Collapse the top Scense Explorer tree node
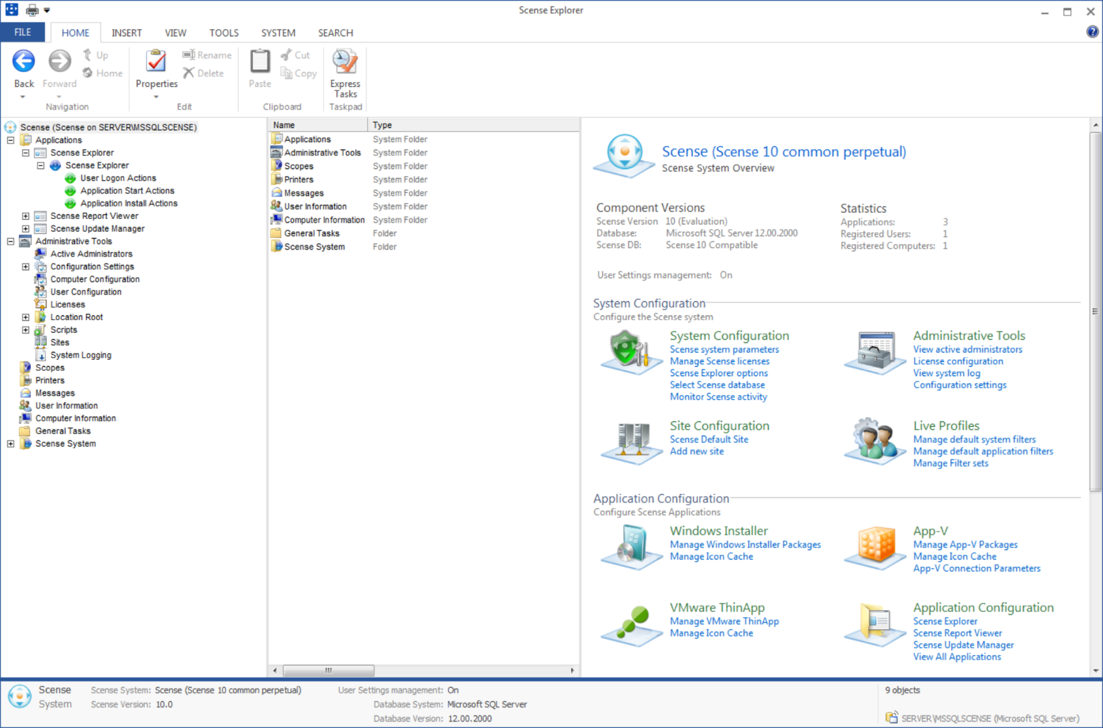 tap(26, 153)
